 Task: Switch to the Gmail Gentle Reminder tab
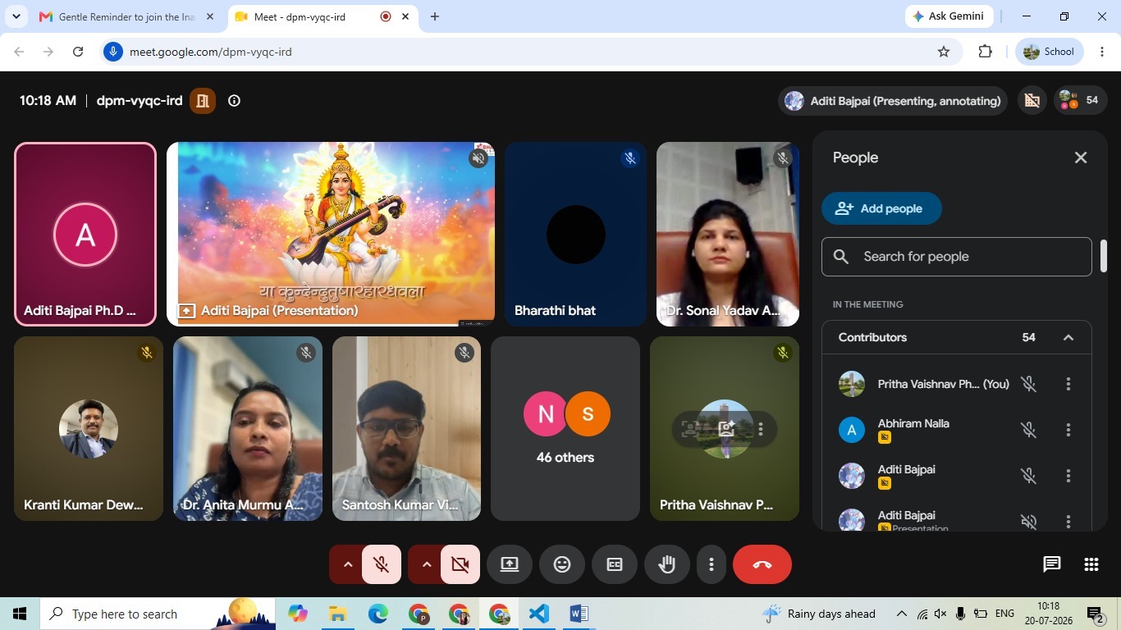pyautogui.click(x=127, y=16)
